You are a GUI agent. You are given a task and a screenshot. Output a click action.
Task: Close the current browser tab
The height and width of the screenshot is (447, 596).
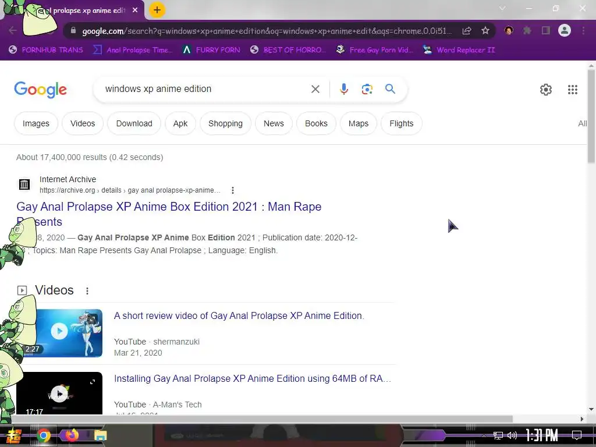click(x=135, y=10)
